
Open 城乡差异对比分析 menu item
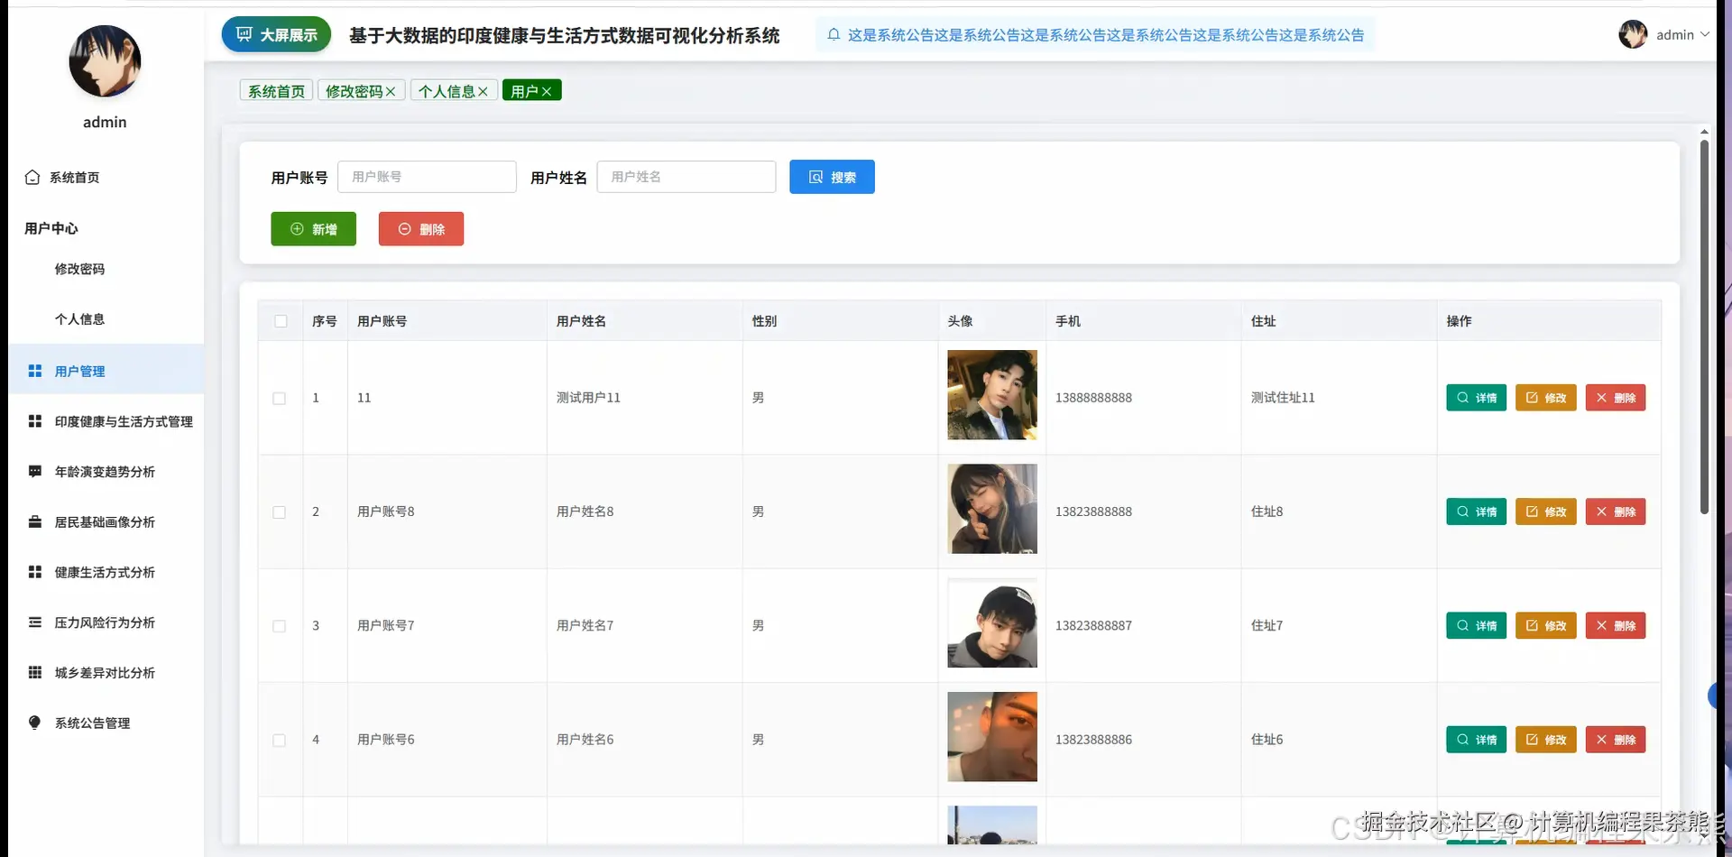[106, 672]
